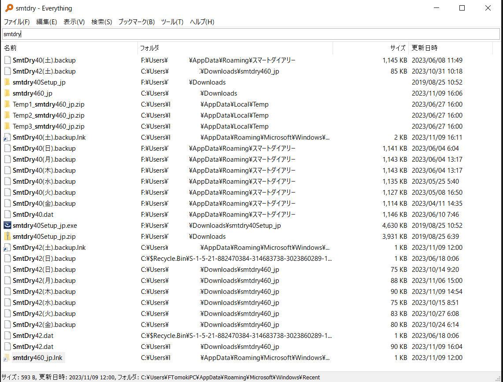Image resolution: width=503 pixels, height=382 pixels.
Task: Click file icon of SmtDry42(水).backup
Action: [7, 303]
